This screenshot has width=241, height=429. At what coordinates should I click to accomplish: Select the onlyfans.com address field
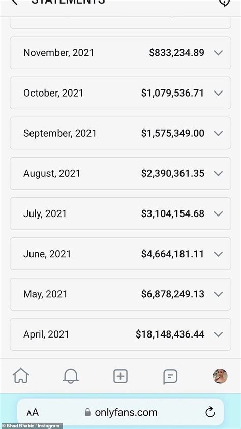click(120, 412)
